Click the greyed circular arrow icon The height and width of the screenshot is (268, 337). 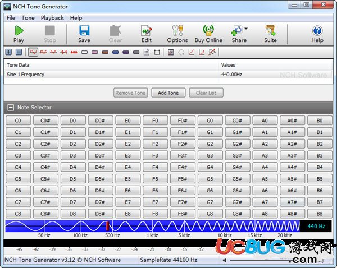(181, 52)
